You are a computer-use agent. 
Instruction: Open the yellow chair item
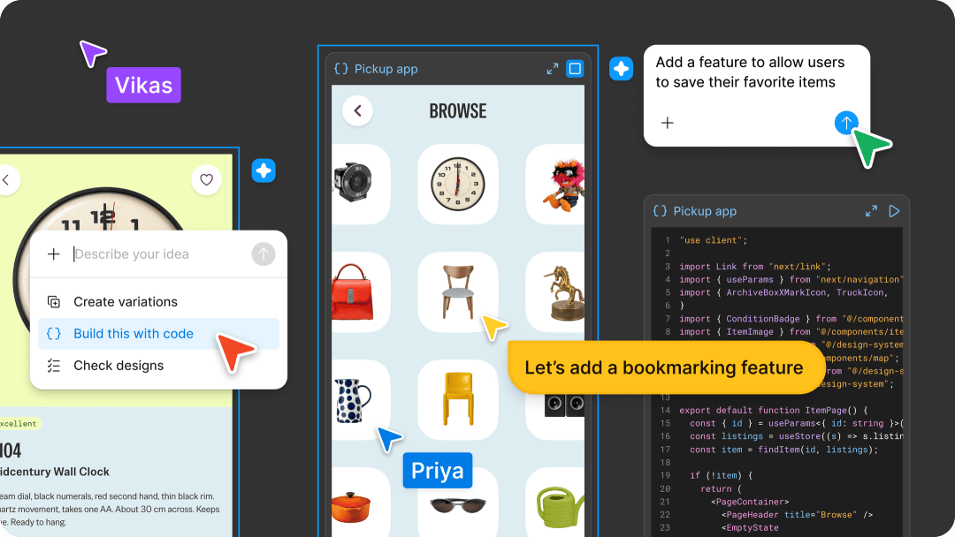(458, 399)
